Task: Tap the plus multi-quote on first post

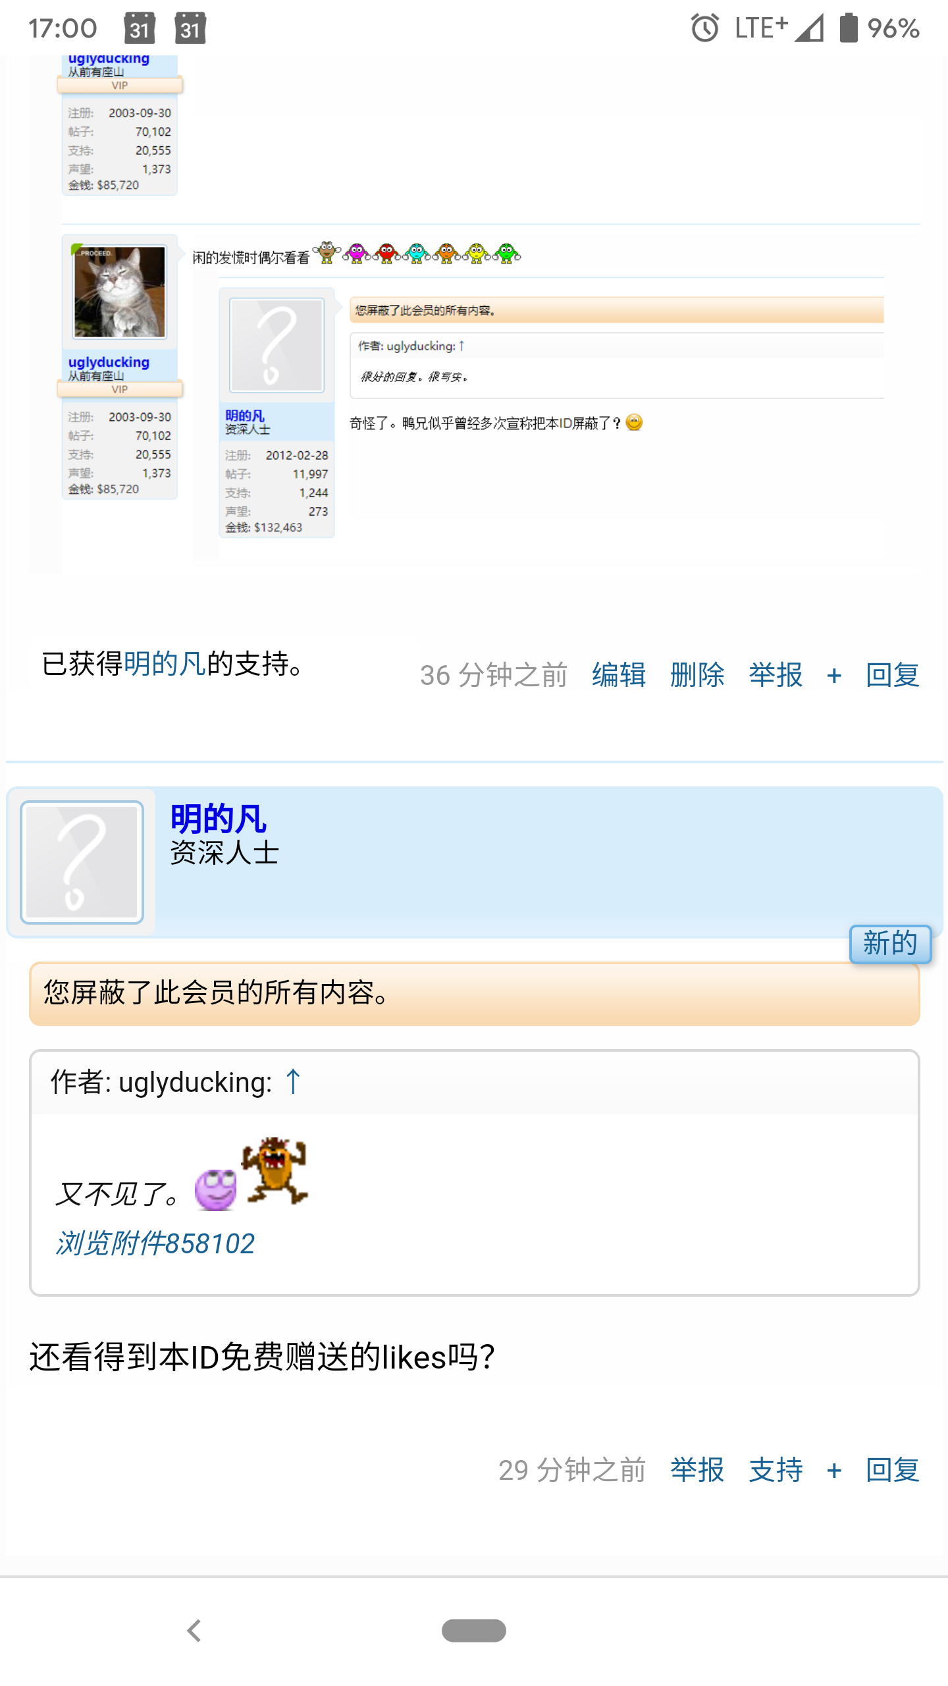Action: click(834, 676)
